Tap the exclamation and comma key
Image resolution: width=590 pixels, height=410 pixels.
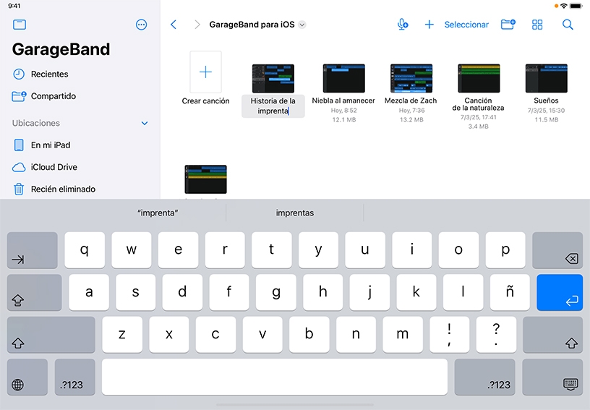coord(449,335)
